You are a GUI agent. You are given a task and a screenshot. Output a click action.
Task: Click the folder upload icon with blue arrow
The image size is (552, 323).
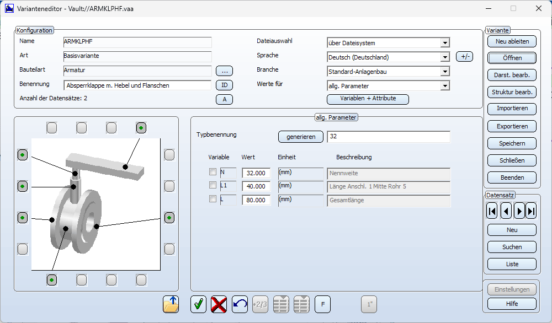click(171, 304)
